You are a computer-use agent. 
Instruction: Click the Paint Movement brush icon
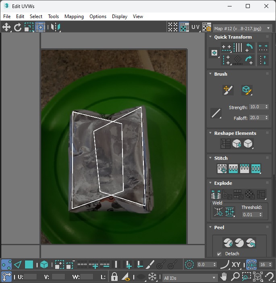[228, 90]
